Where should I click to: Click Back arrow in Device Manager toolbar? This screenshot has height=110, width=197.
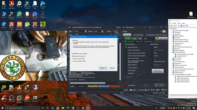(170, 26)
